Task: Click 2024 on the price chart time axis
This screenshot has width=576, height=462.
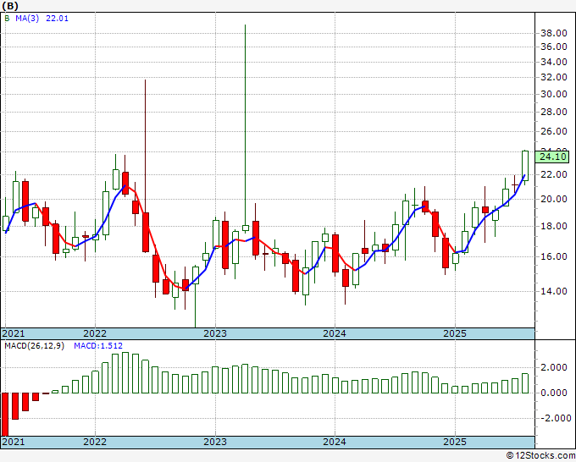Action: pos(335,333)
